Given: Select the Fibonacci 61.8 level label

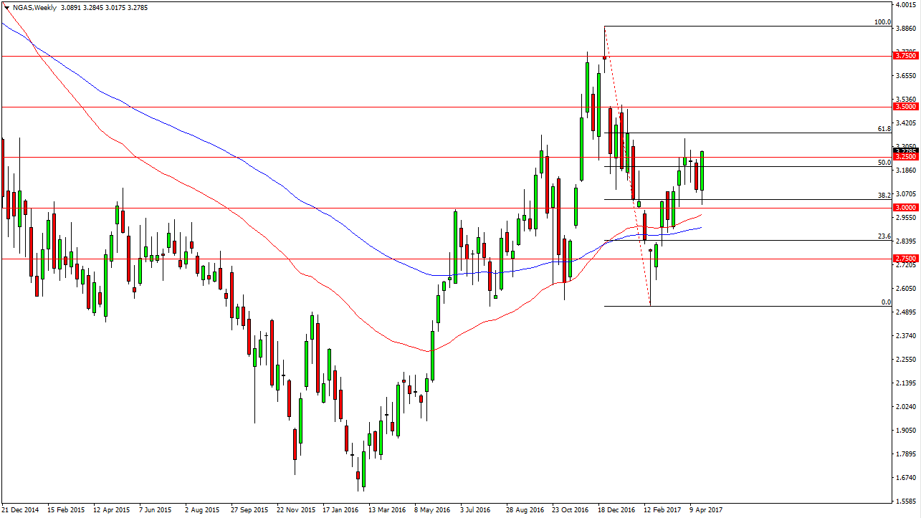Looking at the screenshot, I should (884, 129).
